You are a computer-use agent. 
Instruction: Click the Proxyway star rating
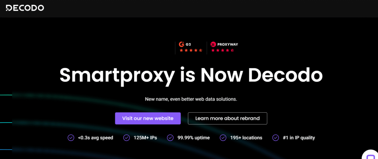[x=223, y=50]
